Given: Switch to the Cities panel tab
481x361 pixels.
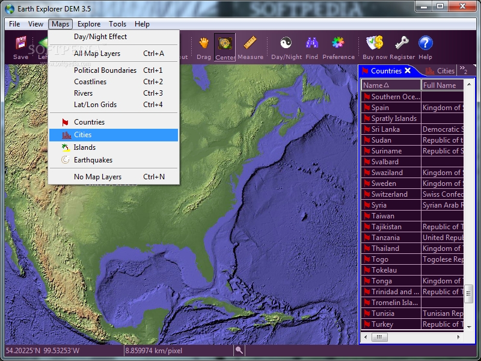Looking at the screenshot, I should [440, 70].
